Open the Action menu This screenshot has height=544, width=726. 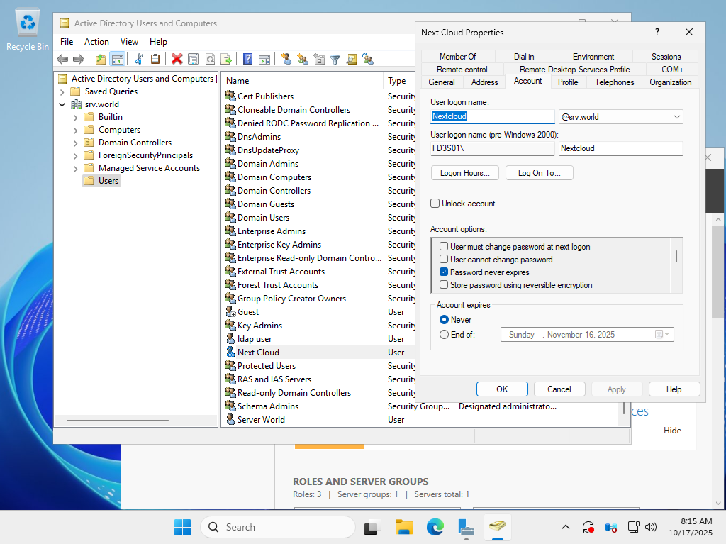pyautogui.click(x=96, y=42)
